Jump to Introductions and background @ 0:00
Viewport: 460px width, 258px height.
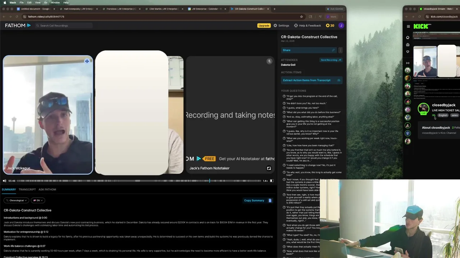26,218
